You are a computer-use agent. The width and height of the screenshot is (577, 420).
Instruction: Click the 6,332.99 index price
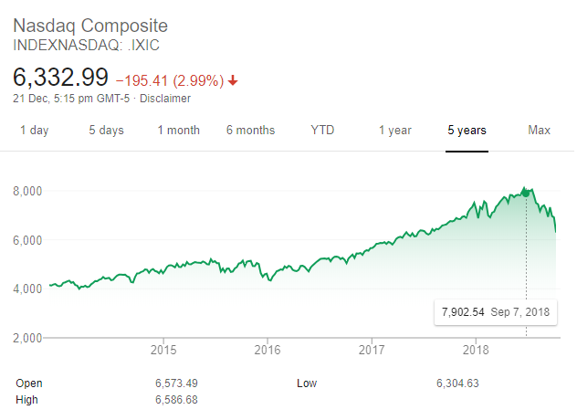pos(60,77)
